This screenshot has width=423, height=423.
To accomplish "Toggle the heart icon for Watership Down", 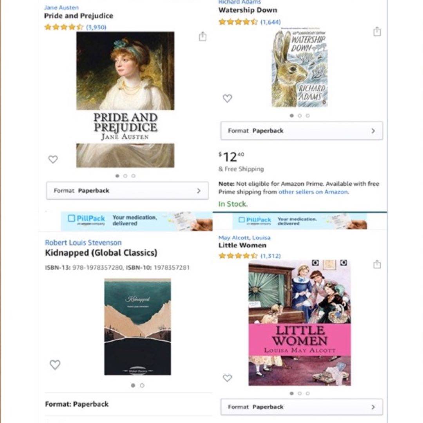I will tap(227, 98).
